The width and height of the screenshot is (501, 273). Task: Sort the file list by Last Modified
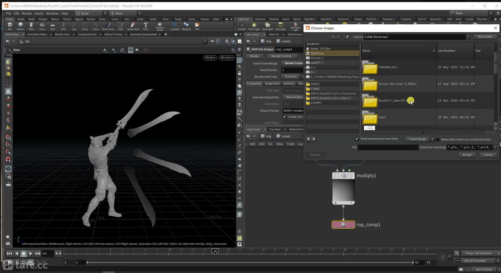click(455, 51)
